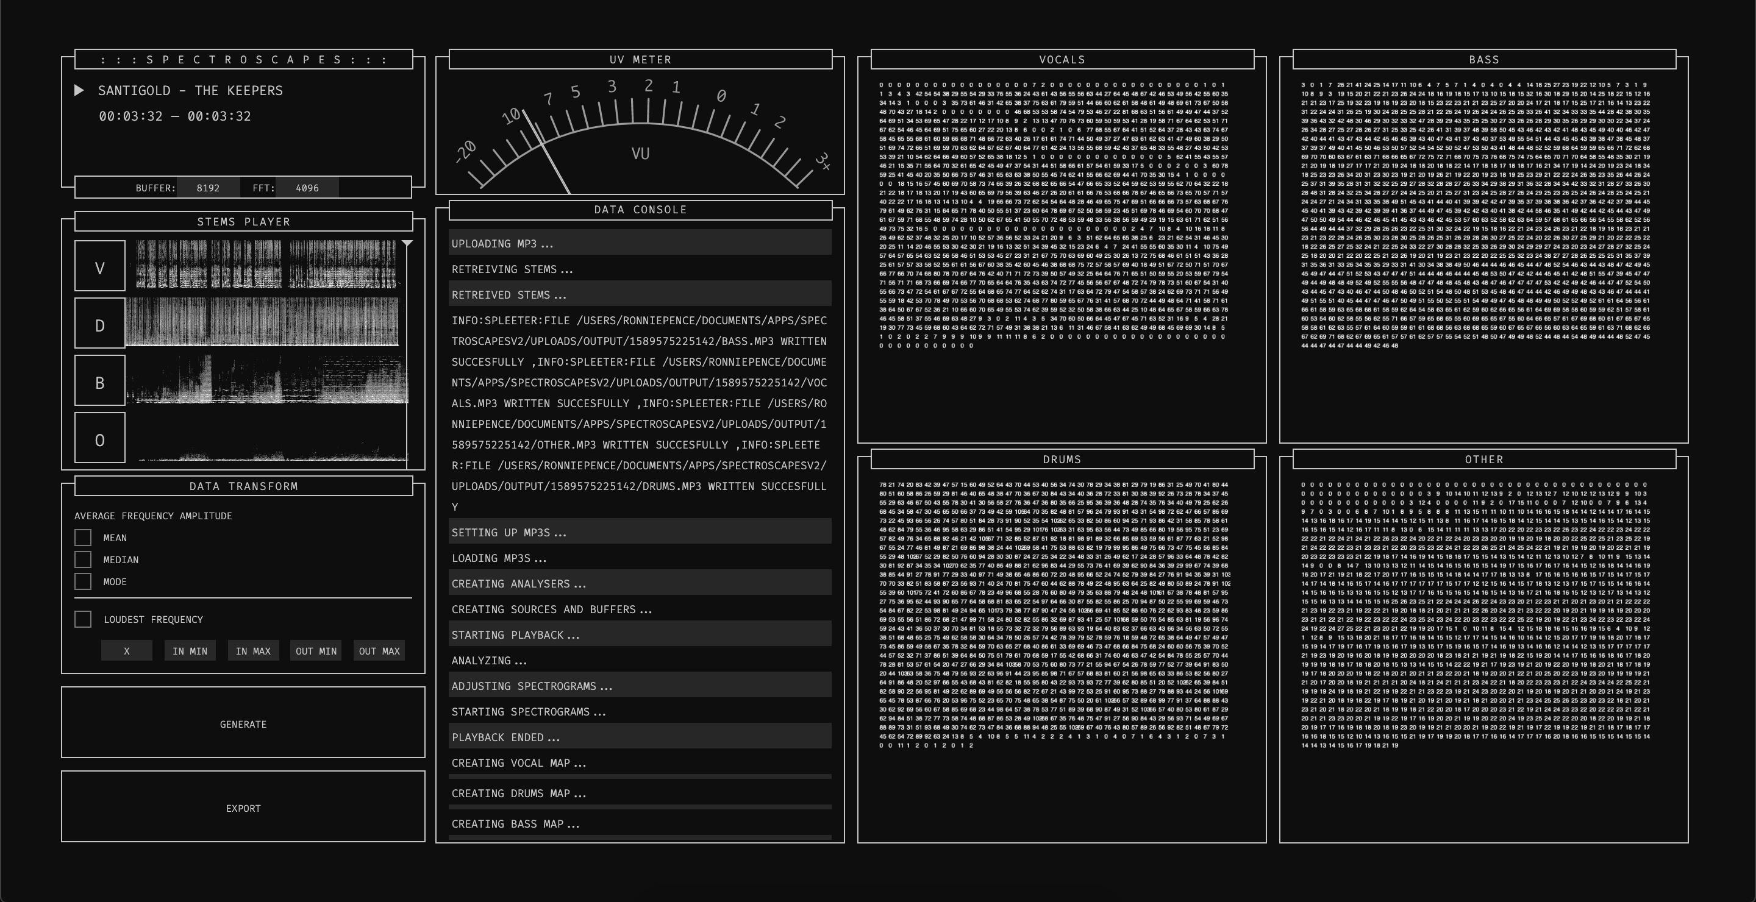Click the stems playhead triangle marker
The image size is (1756, 902).
(407, 243)
